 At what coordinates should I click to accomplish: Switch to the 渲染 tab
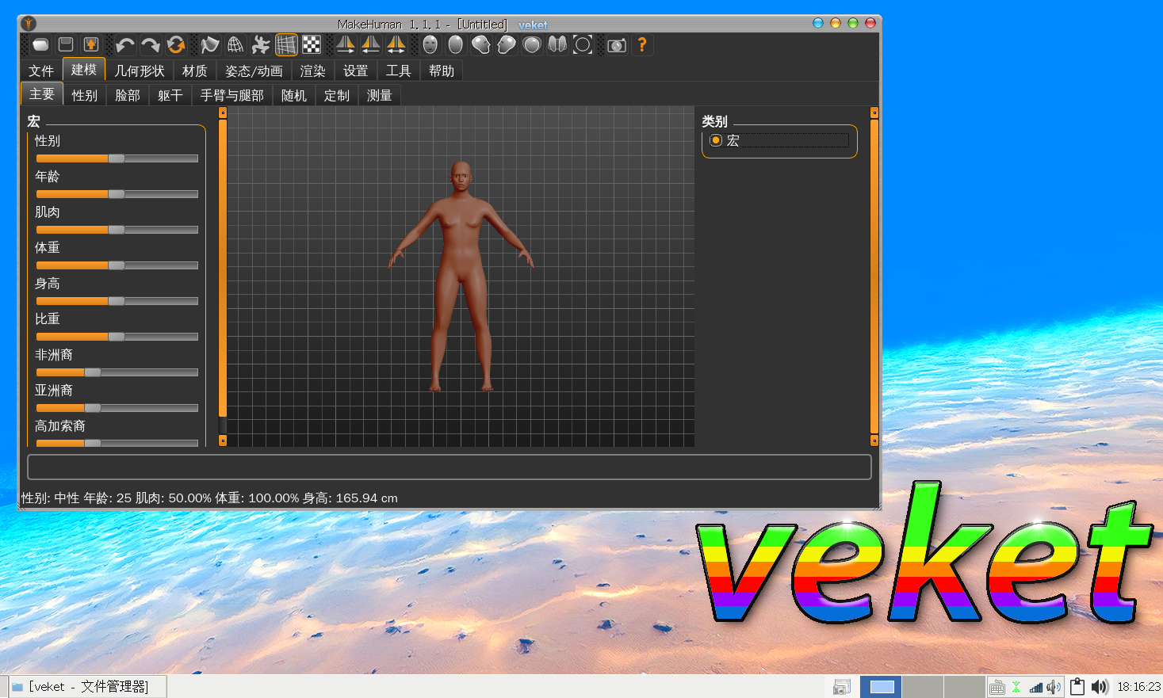click(x=313, y=71)
